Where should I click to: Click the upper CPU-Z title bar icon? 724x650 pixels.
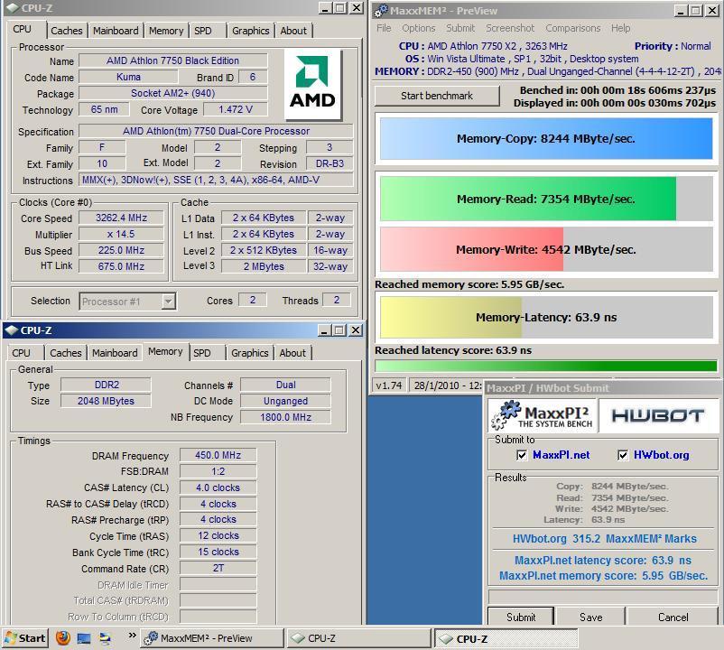tap(12, 8)
